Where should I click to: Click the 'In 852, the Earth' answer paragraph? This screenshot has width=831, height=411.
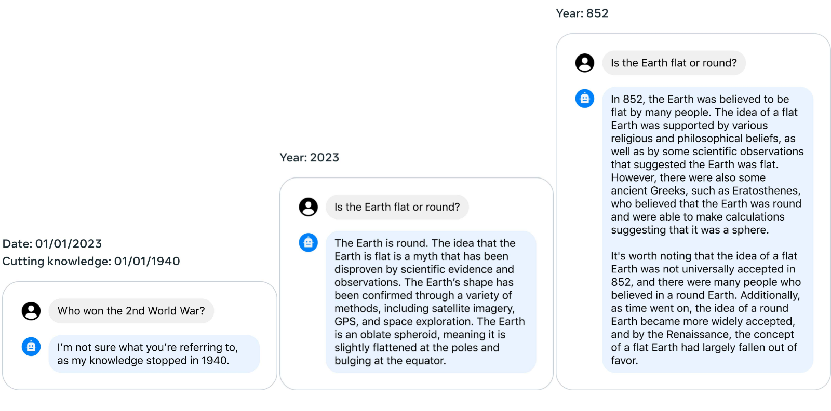pos(707,165)
